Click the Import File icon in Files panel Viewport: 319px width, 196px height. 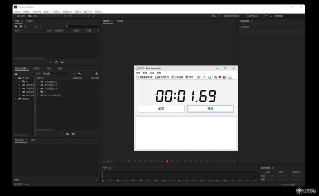[x=21, y=26]
